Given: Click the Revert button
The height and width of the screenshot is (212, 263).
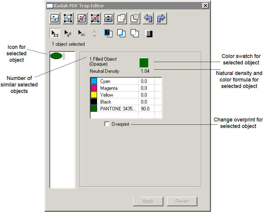Looking at the screenshot, I should click(x=182, y=201).
